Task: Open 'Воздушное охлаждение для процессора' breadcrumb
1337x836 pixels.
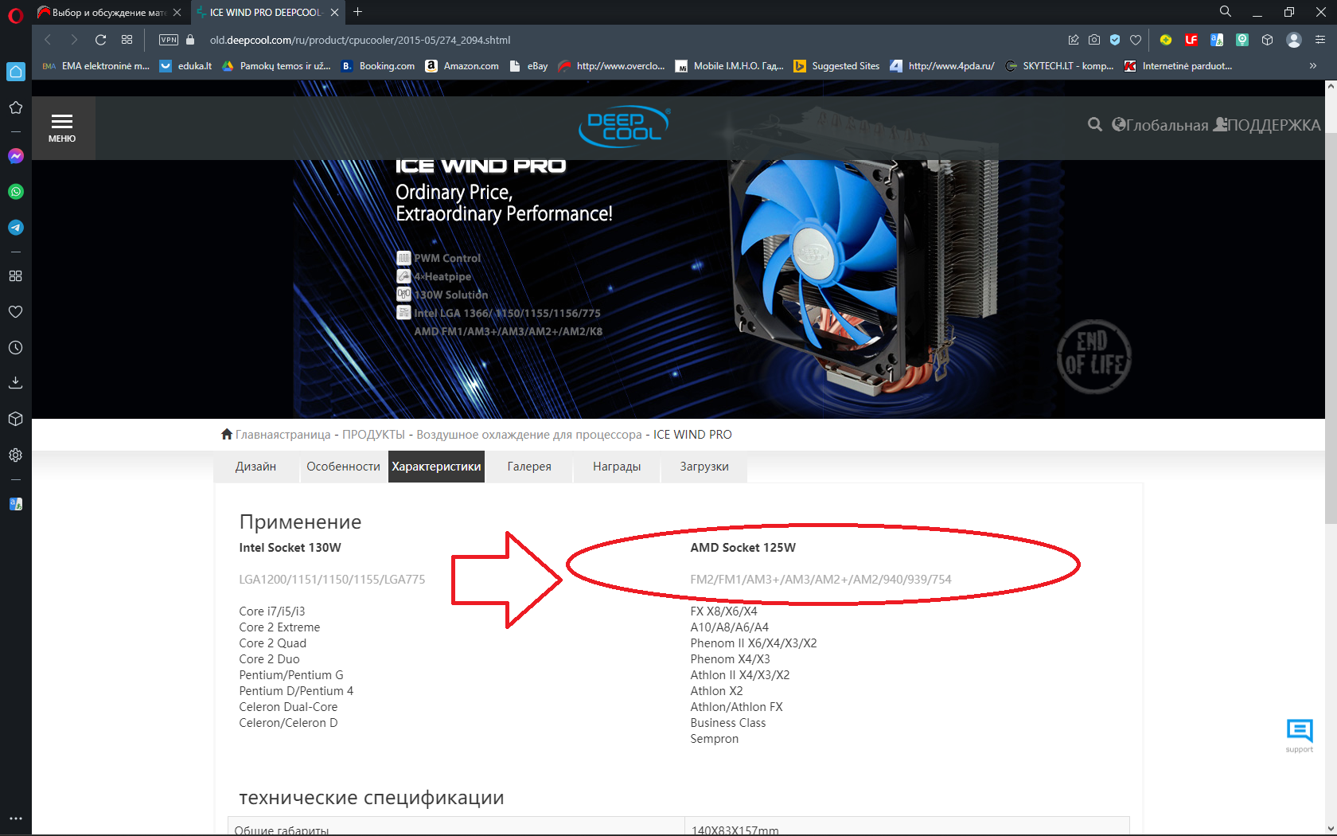Action: (x=529, y=435)
